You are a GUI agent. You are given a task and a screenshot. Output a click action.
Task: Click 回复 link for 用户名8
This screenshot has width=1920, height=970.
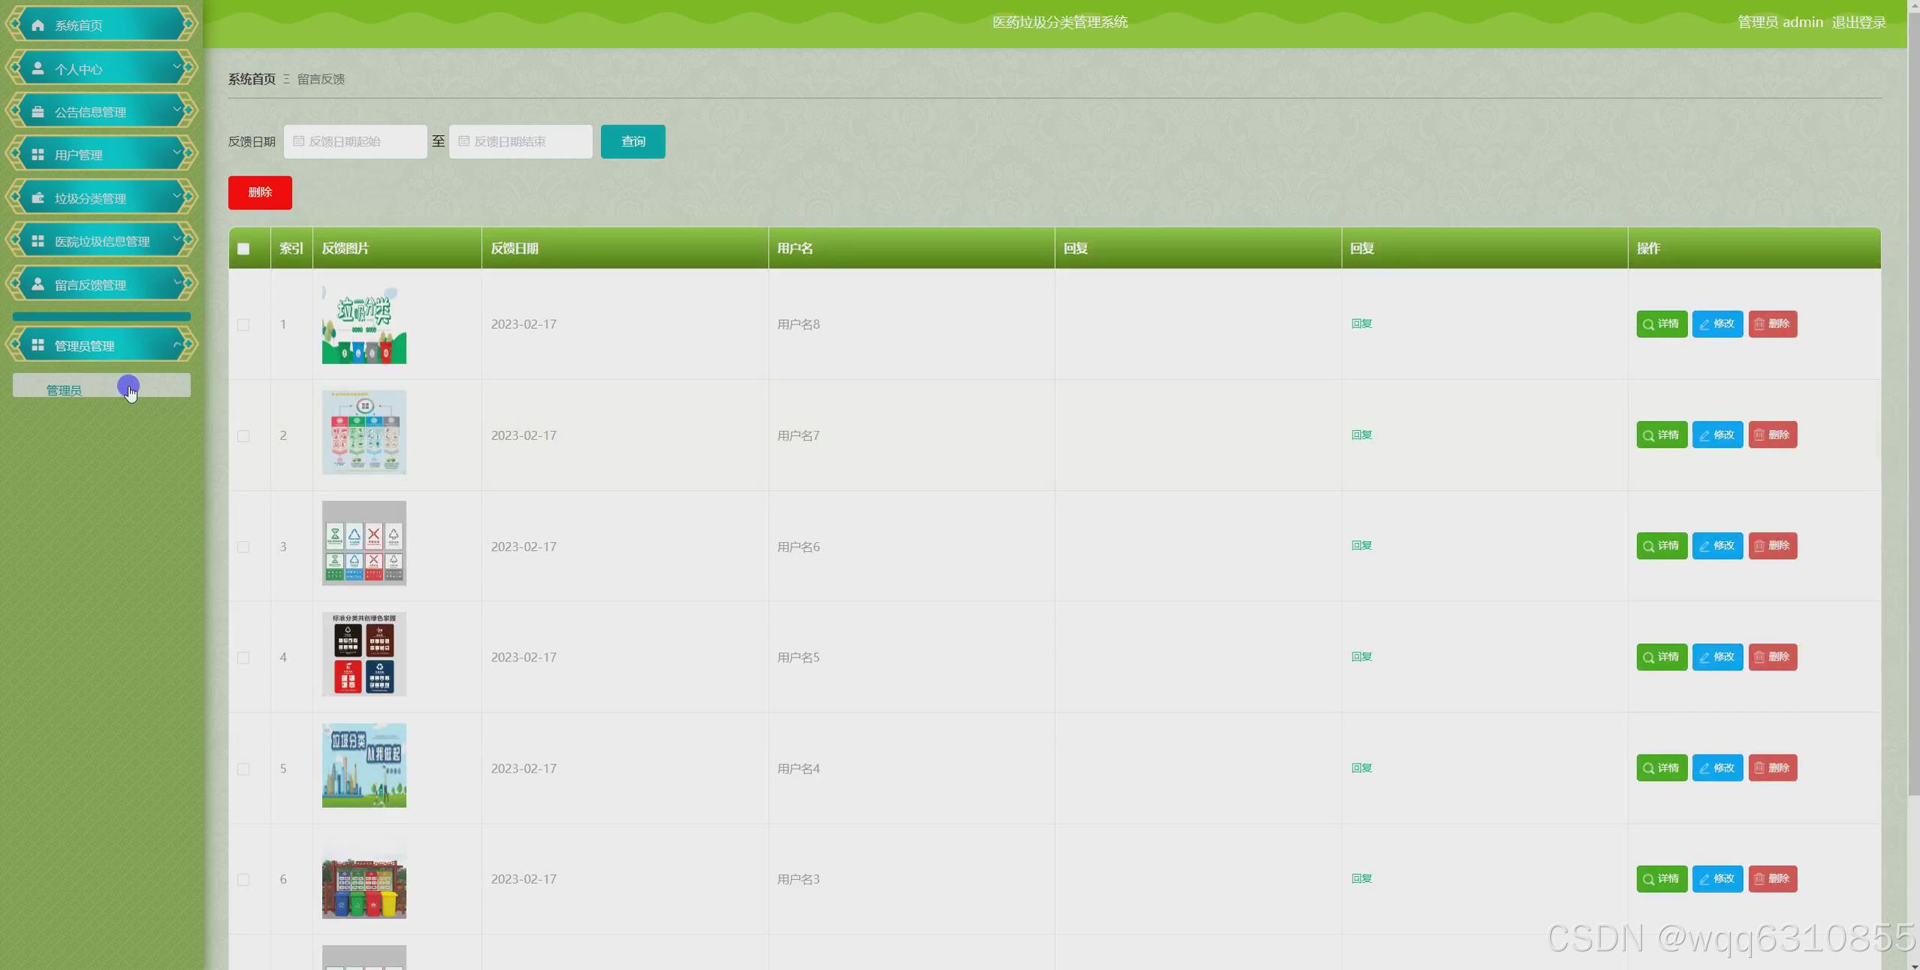(x=1361, y=324)
